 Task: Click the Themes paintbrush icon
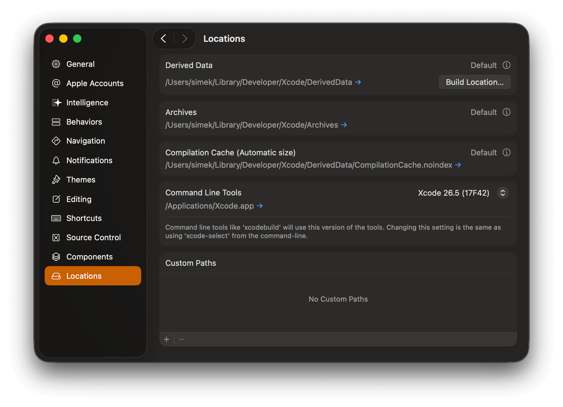pyautogui.click(x=56, y=180)
